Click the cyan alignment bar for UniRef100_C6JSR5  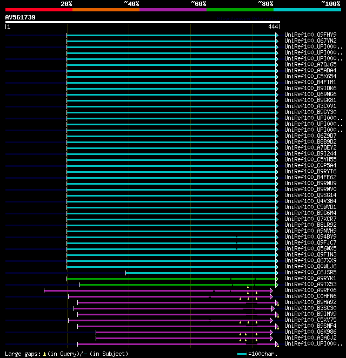click(x=201, y=273)
